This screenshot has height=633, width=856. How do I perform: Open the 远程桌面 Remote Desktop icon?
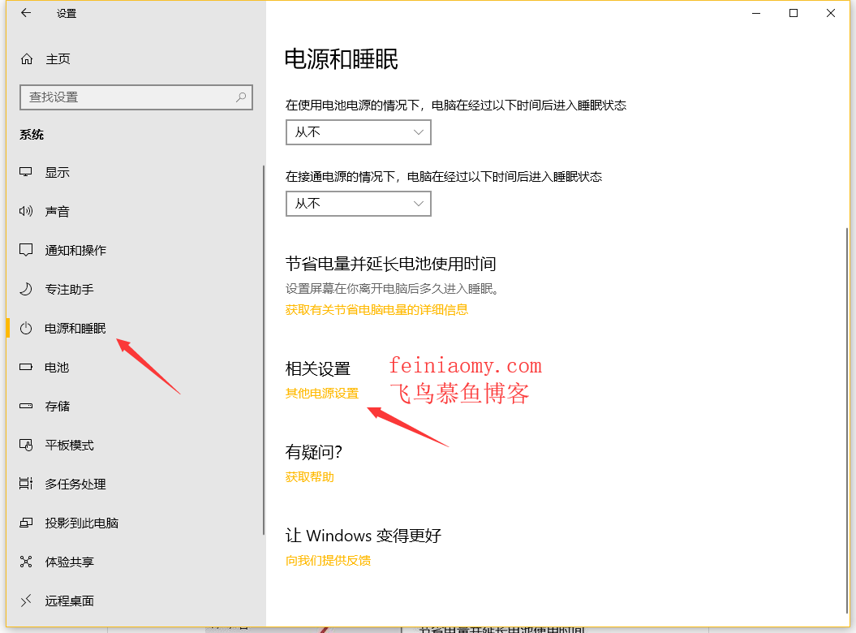click(x=25, y=601)
